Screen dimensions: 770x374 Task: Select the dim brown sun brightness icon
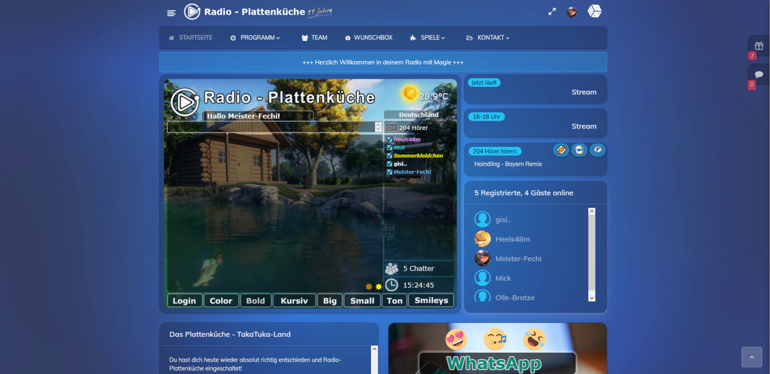369,287
